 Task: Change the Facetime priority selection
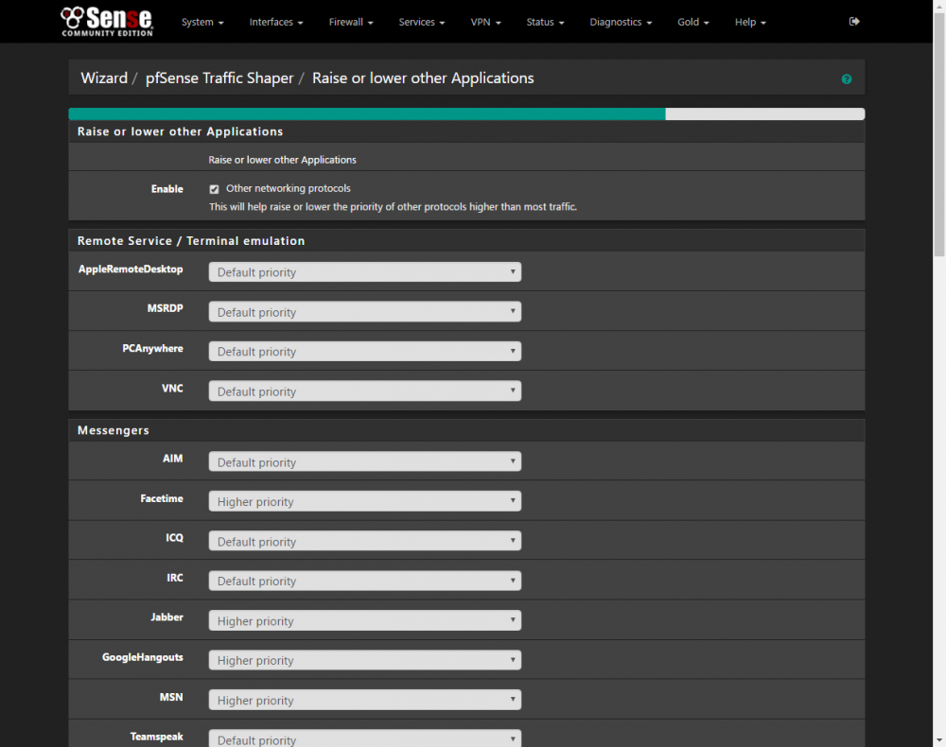[365, 501]
